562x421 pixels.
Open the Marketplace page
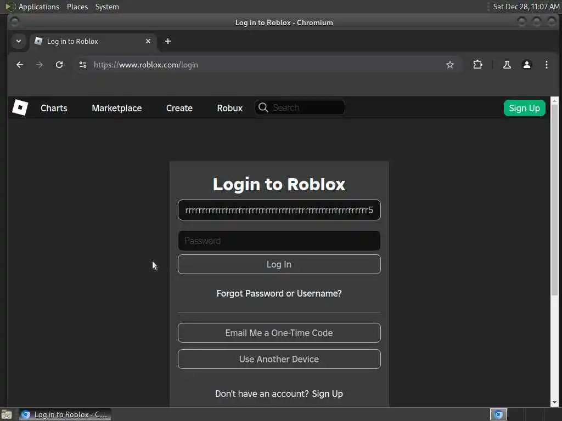(117, 108)
